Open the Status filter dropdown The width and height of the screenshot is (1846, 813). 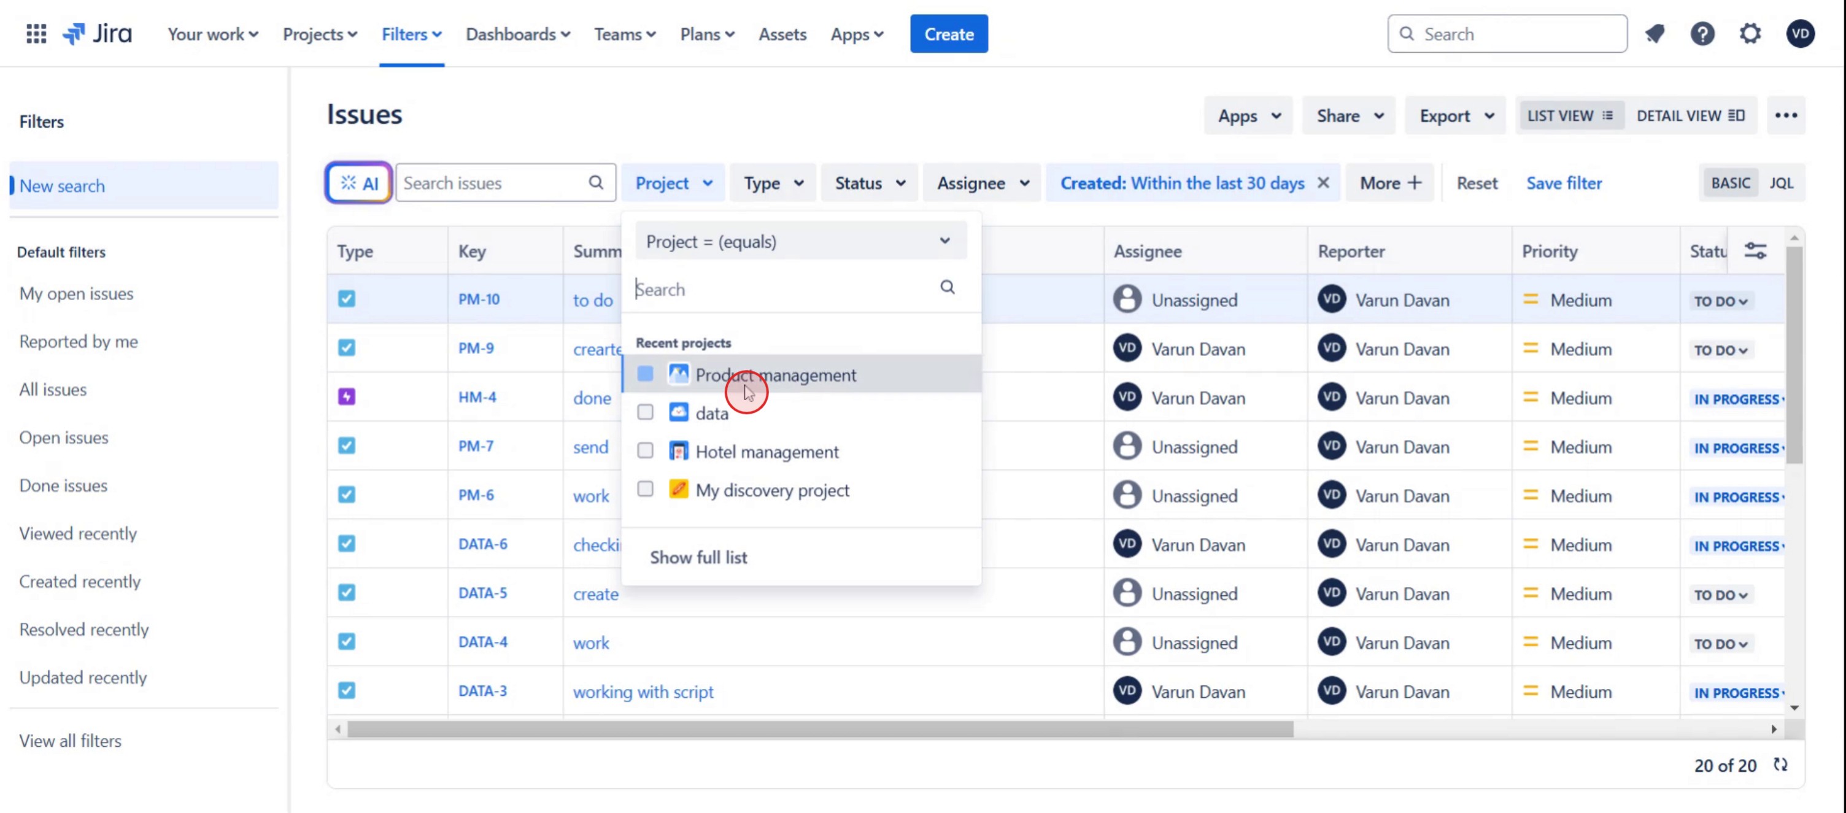(x=869, y=183)
